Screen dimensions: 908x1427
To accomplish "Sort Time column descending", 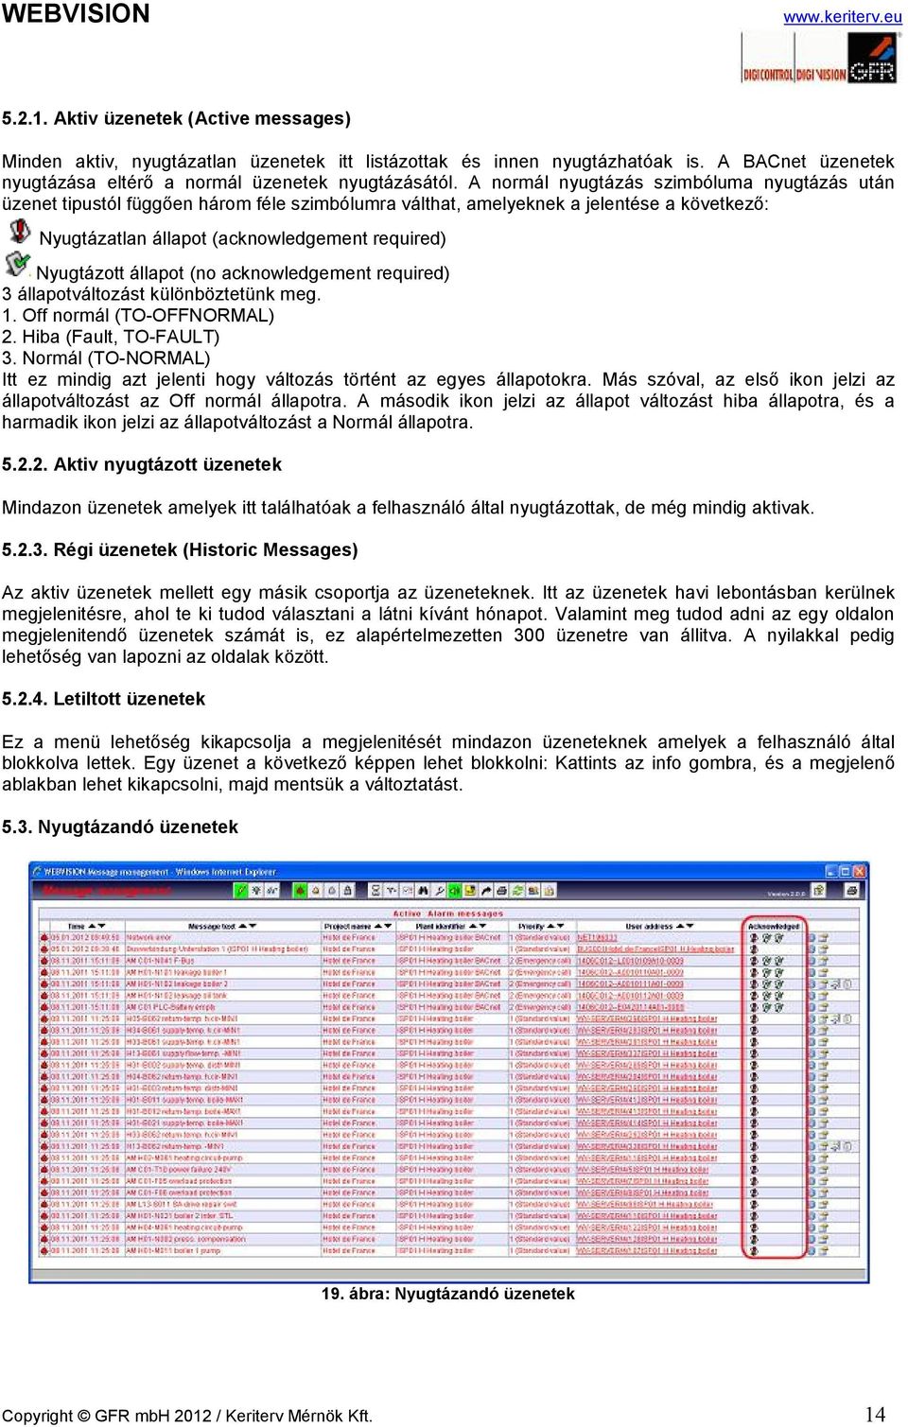I will point(101,927).
